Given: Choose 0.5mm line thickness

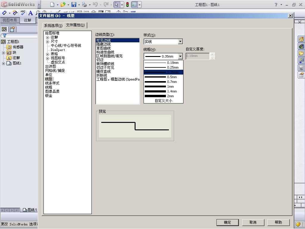Looking at the screenshot, I should [164, 77].
